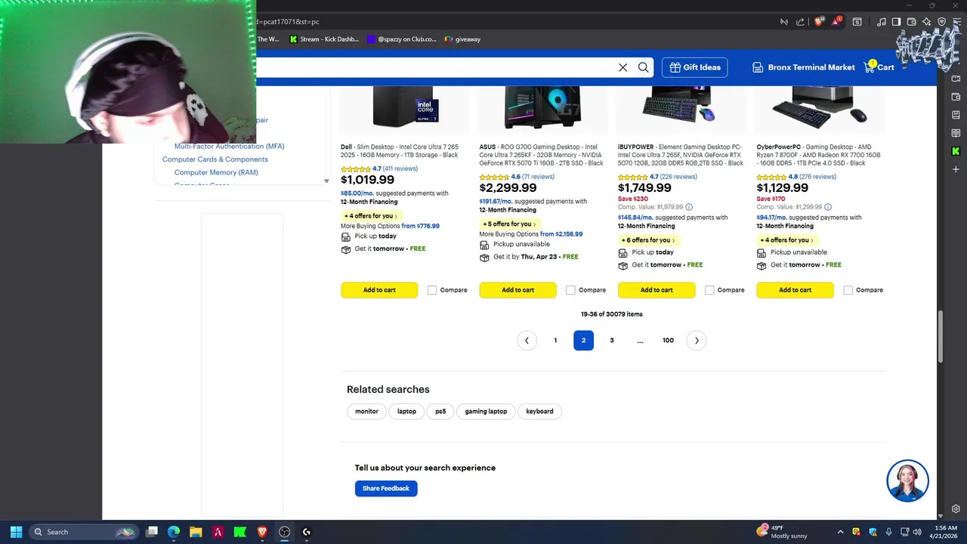This screenshot has width=967, height=544.
Task: Open Multi-Factor Authentication (MFA) link
Action: pyautogui.click(x=230, y=146)
